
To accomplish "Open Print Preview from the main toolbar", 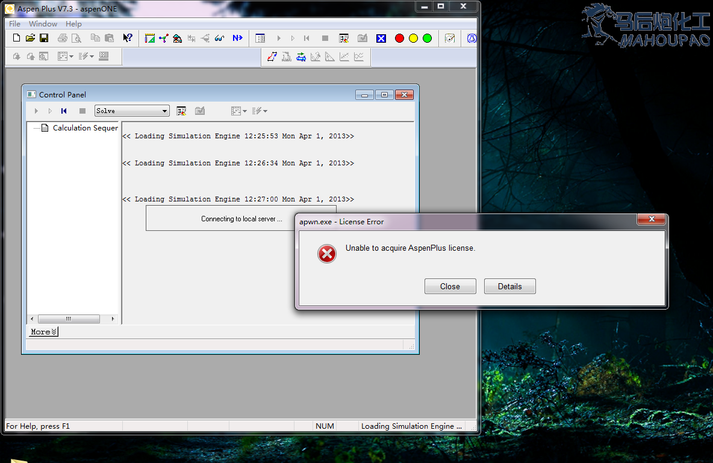I will (76, 38).
